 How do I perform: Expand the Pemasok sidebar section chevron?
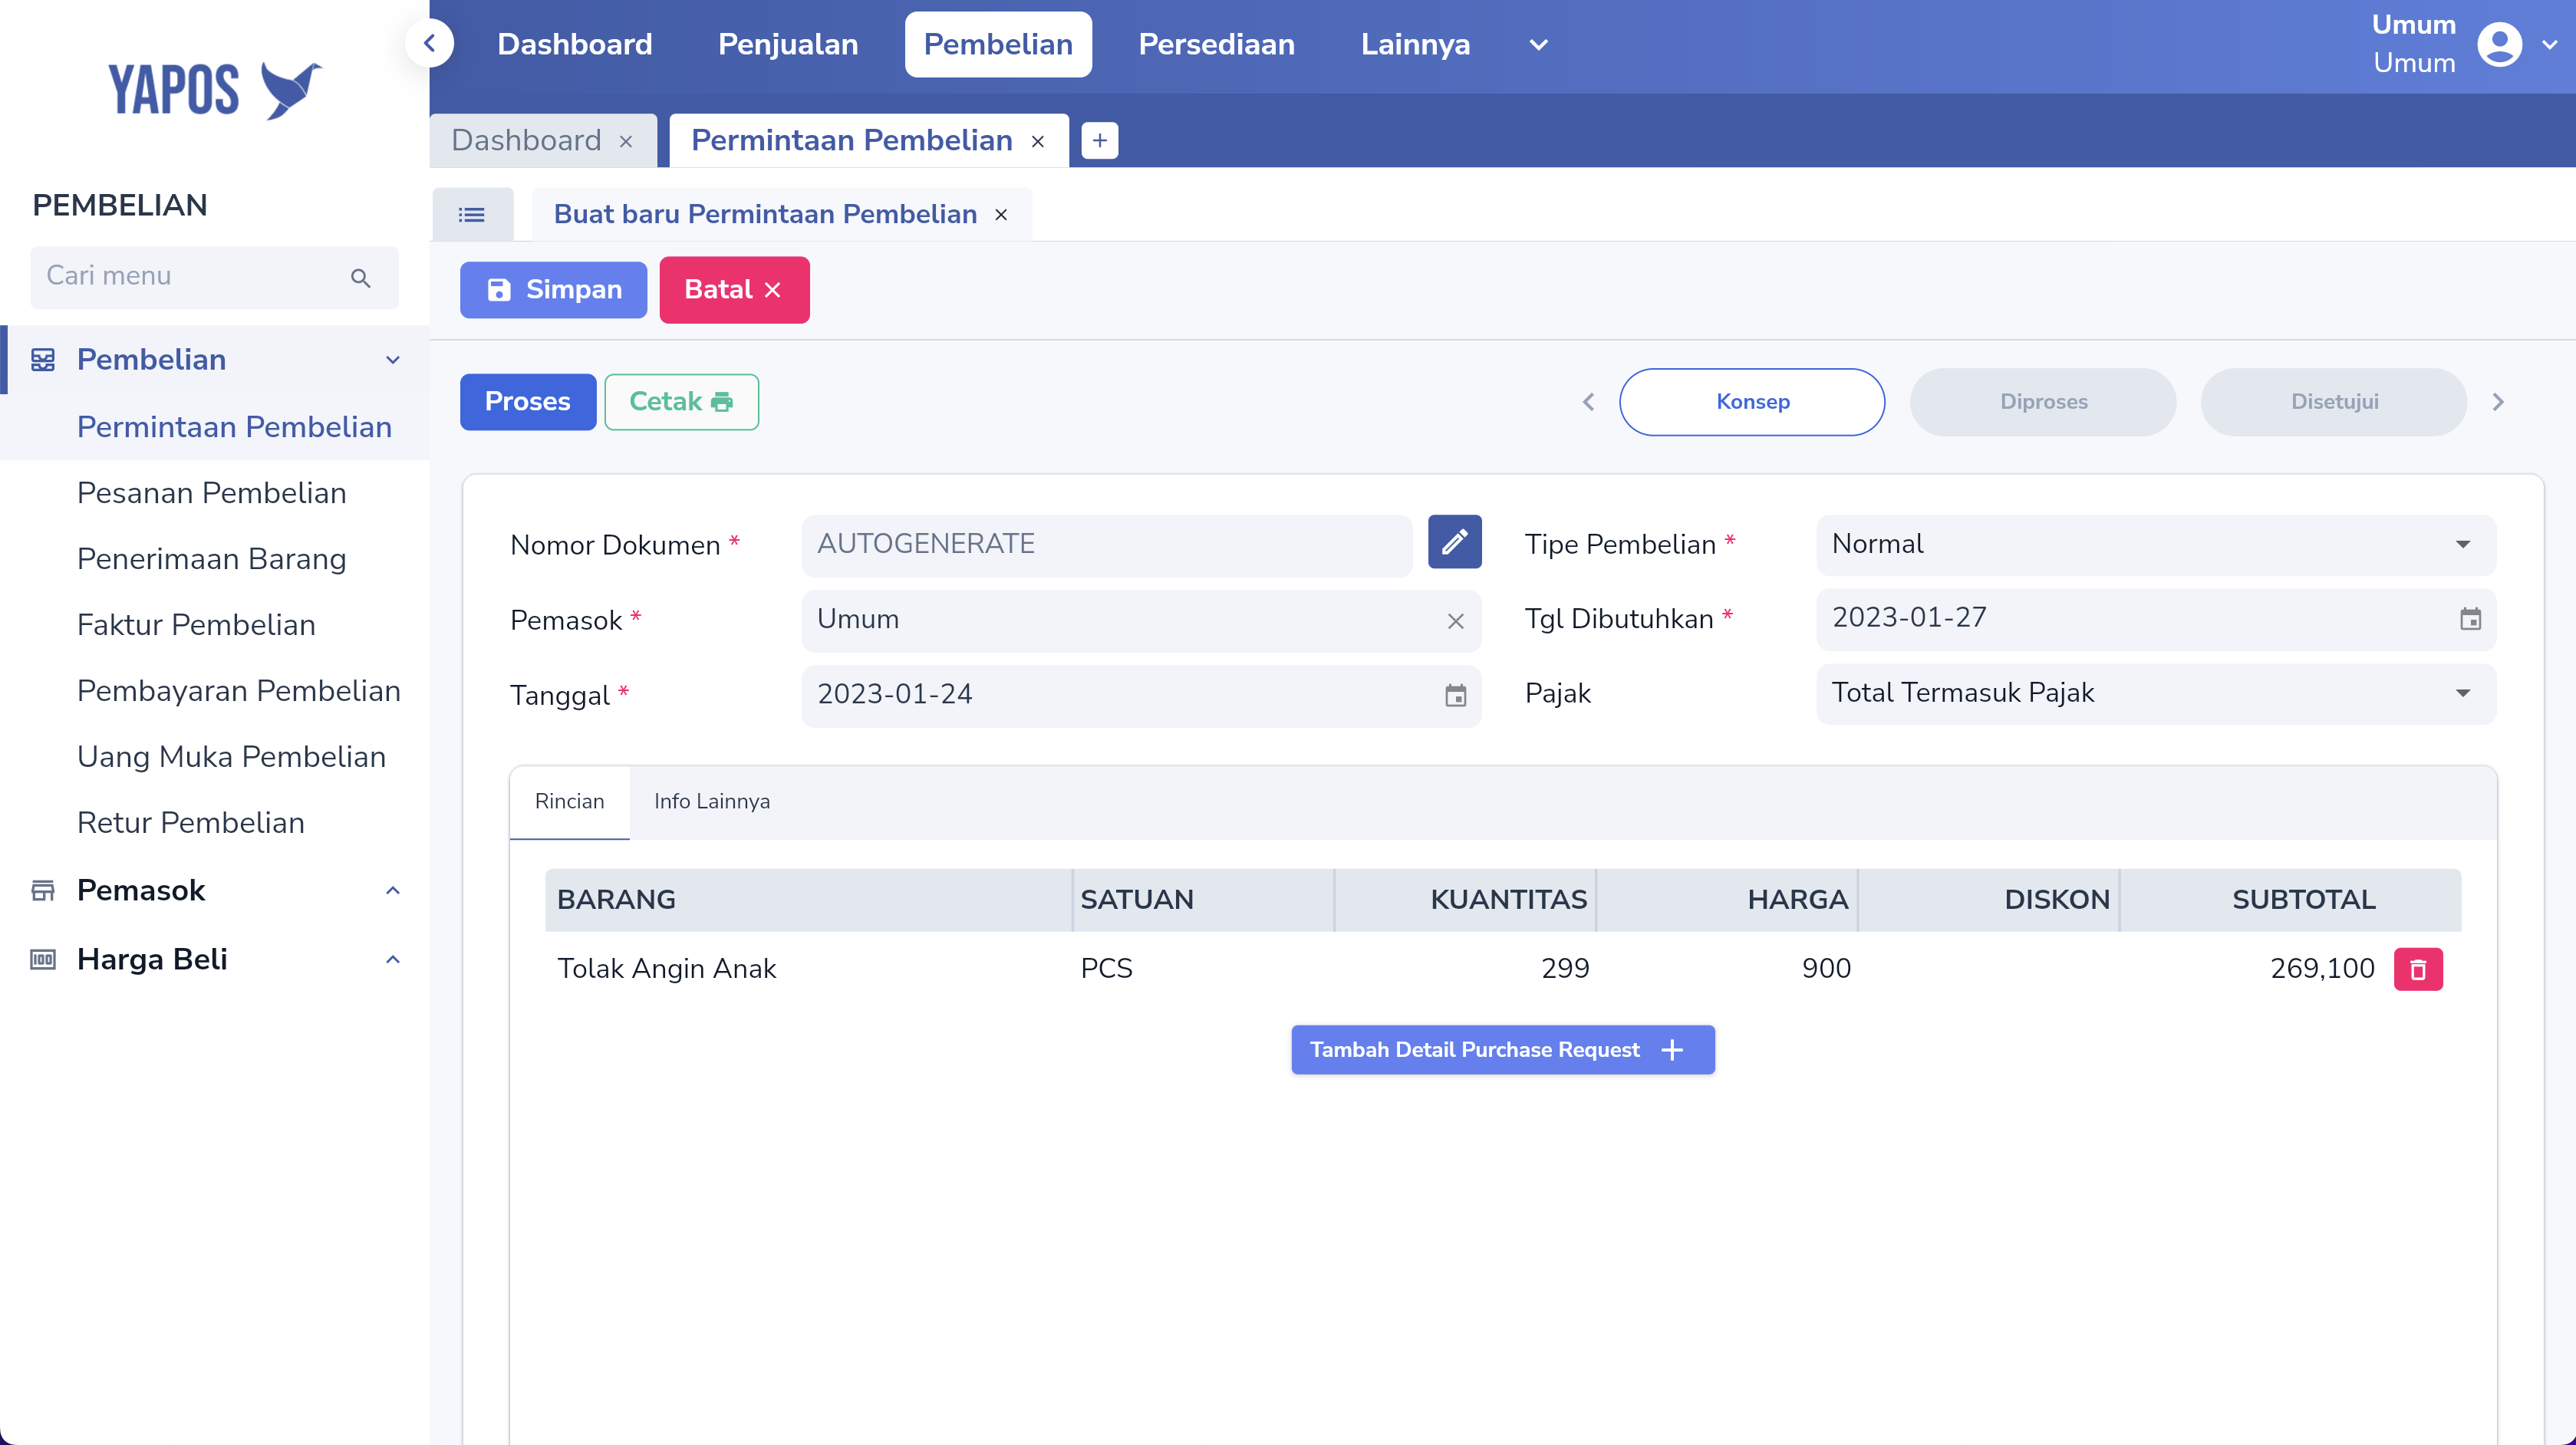[x=393, y=890]
